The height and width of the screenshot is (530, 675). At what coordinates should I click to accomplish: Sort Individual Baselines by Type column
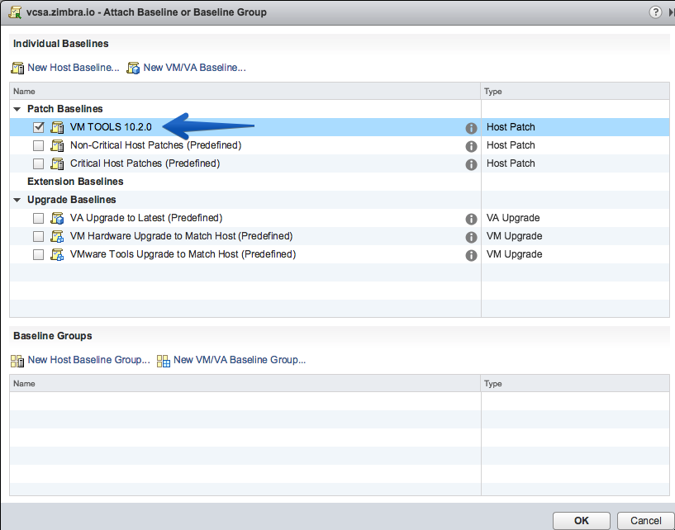click(x=575, y=91)
